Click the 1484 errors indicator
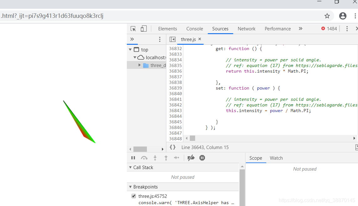The width and height of the screenshot is (358, 206). [329, 29]
